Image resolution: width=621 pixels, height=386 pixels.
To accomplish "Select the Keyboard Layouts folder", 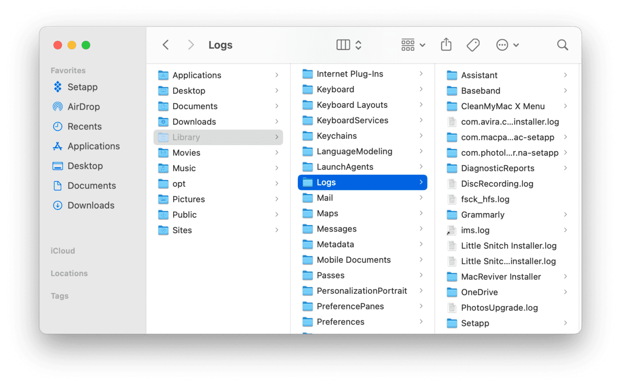I will point(362,105).
